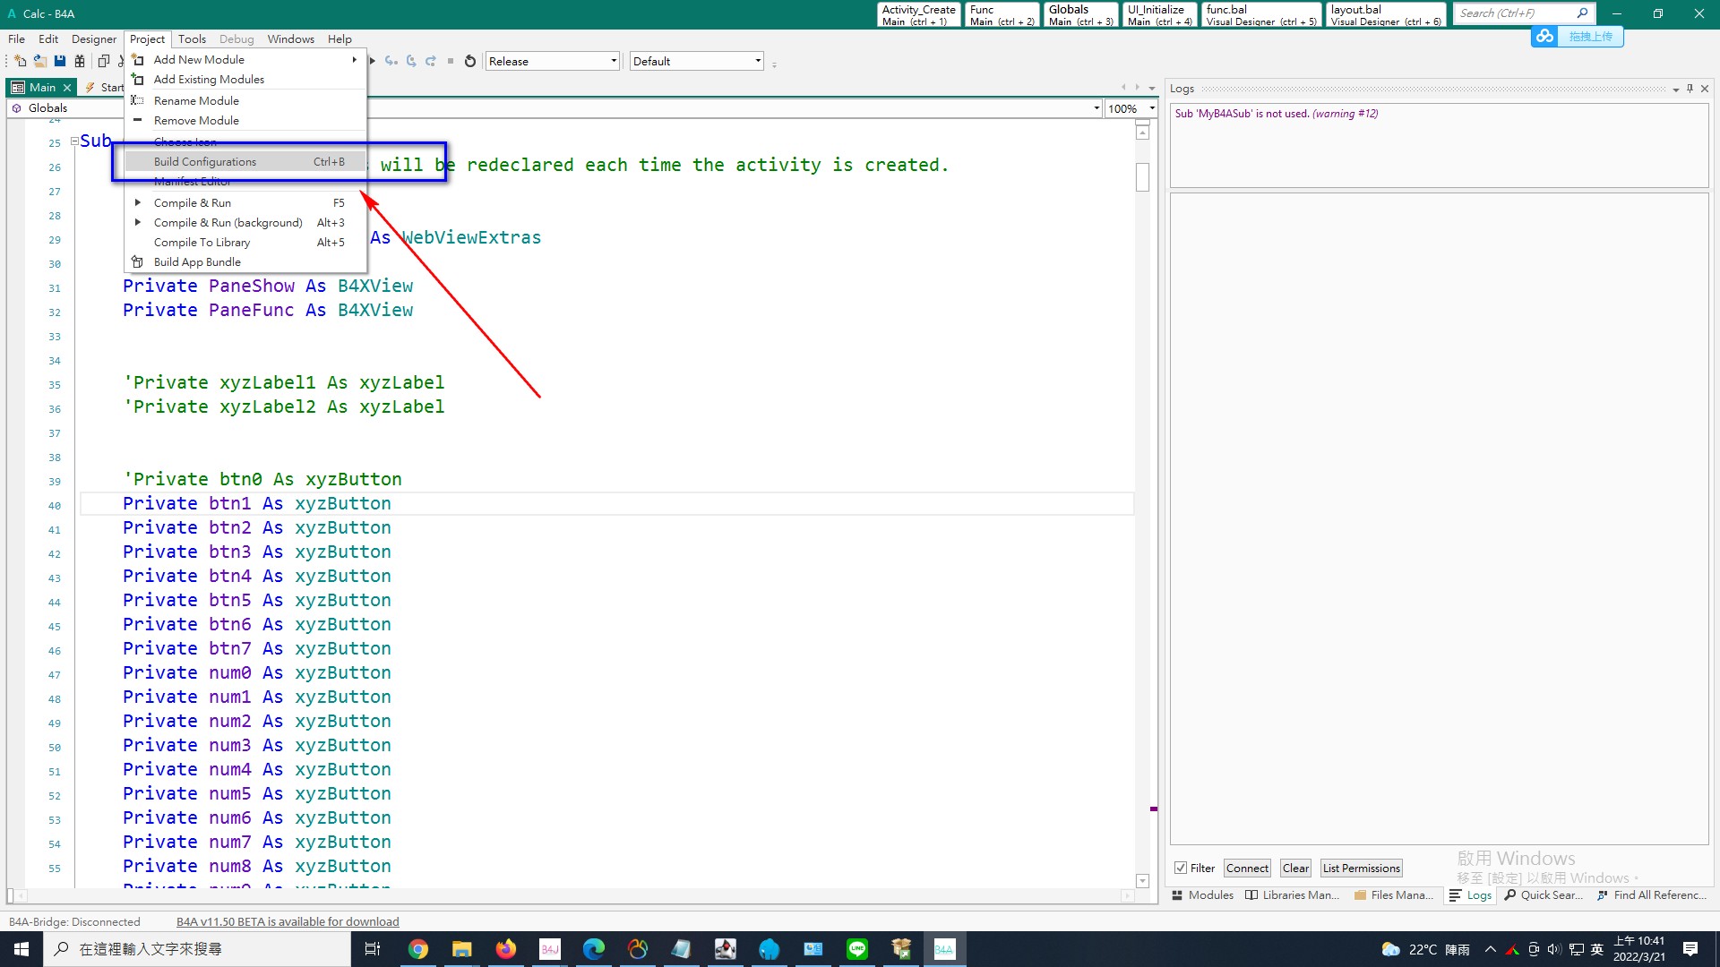Image resolution: width=1720 pixels, height=967 pixels.
Task: Pin the Logs panel with pushpin
Action: [x=1690, y=89]
